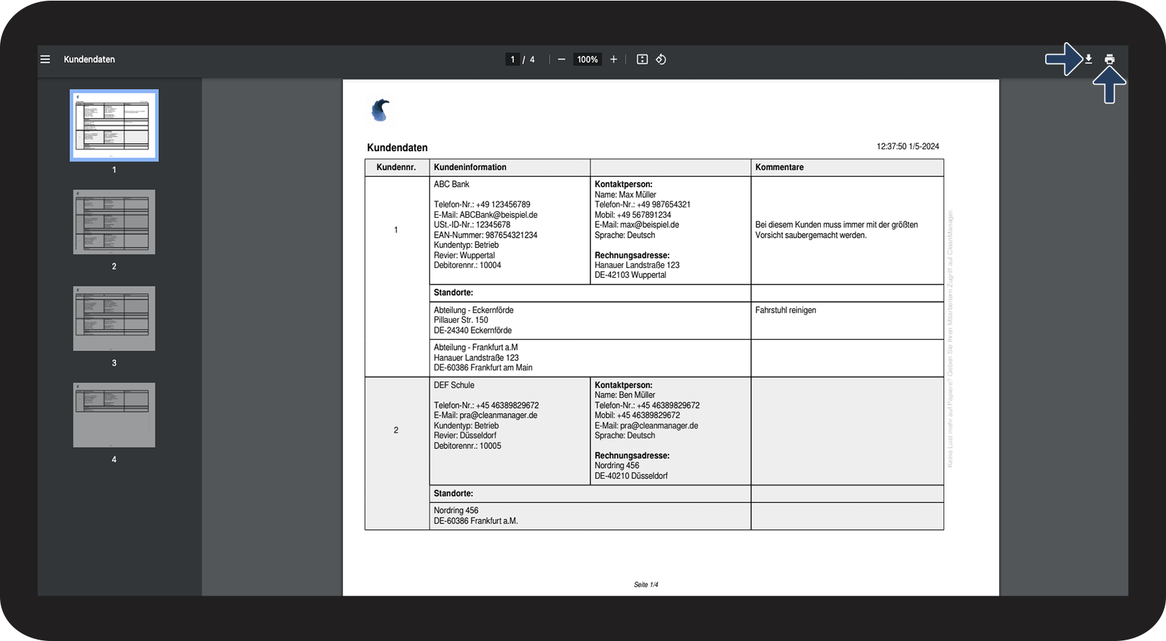This screenshot has height=641, width=1166.
Task: Print the document using the printer icon
Action: tap(1109, 59)
